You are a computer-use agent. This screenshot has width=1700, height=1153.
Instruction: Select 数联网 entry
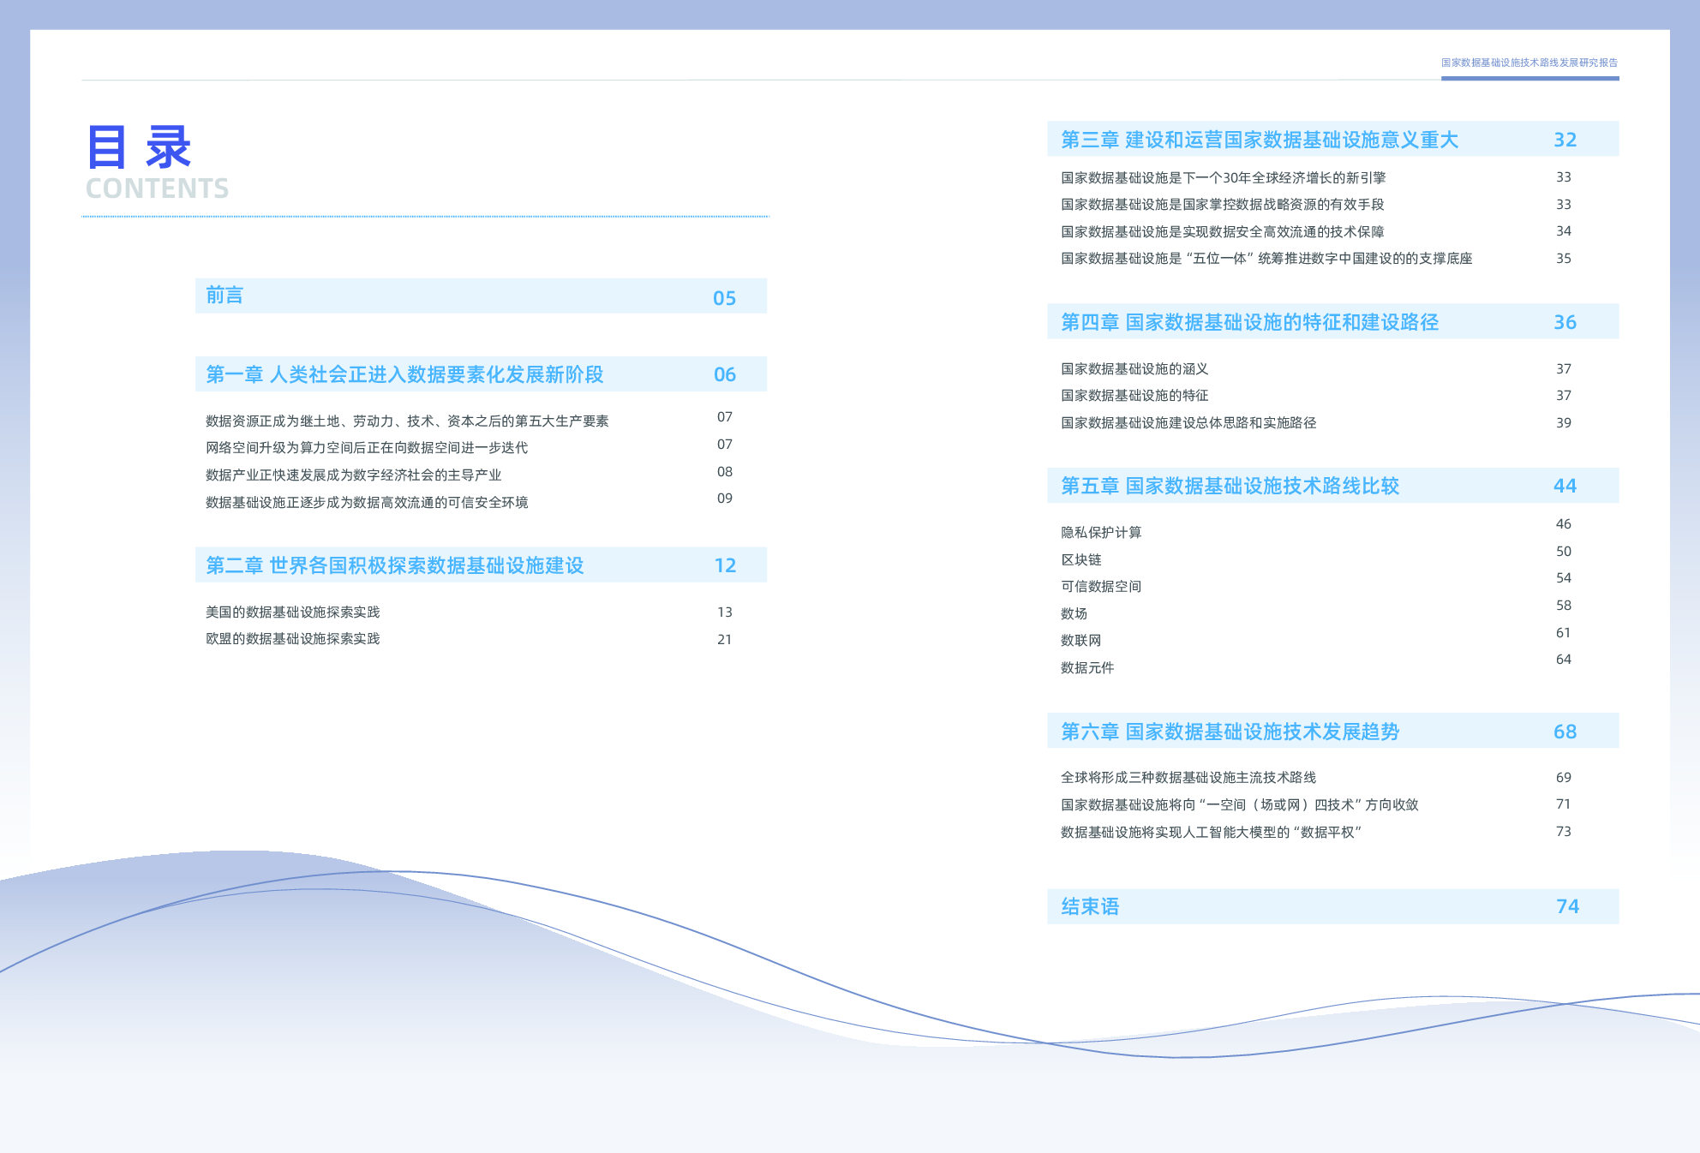pos(1081,640)
